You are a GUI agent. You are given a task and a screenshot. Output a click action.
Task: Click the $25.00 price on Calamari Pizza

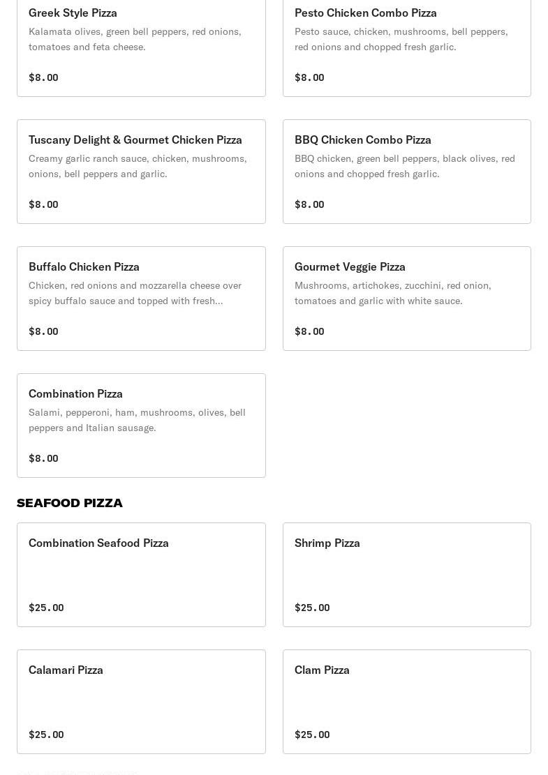tap(46, 735)
